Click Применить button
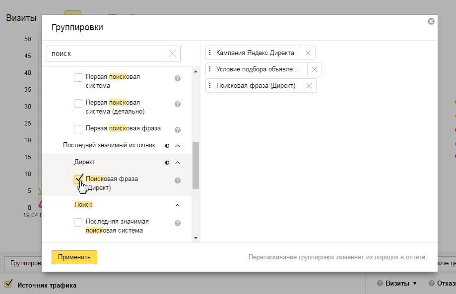This screenshot has height=294, width=456. (x=74, y=257)
